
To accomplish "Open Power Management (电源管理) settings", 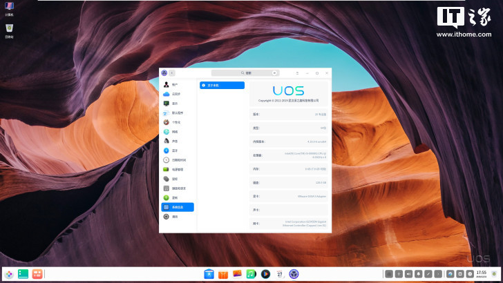I will [178, 170].
